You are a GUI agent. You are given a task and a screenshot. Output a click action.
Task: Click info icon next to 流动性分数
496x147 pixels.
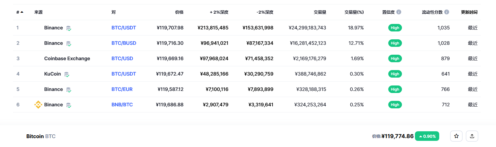coord(447,12)
